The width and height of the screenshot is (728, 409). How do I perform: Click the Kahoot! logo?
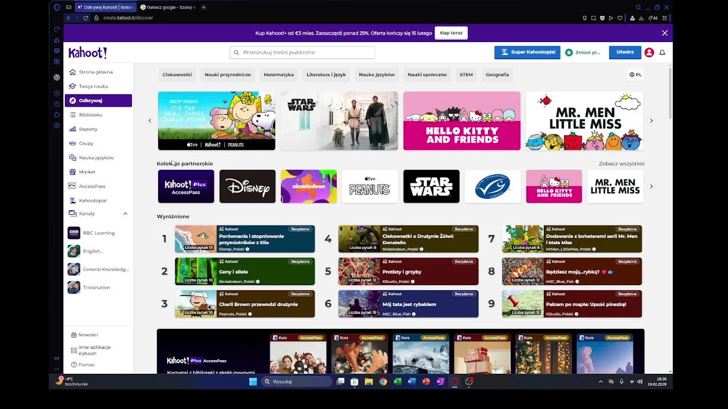[x=88, y=53]
